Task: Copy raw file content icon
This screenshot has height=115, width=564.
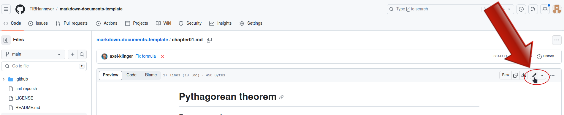Action: (x=516, y=75)
